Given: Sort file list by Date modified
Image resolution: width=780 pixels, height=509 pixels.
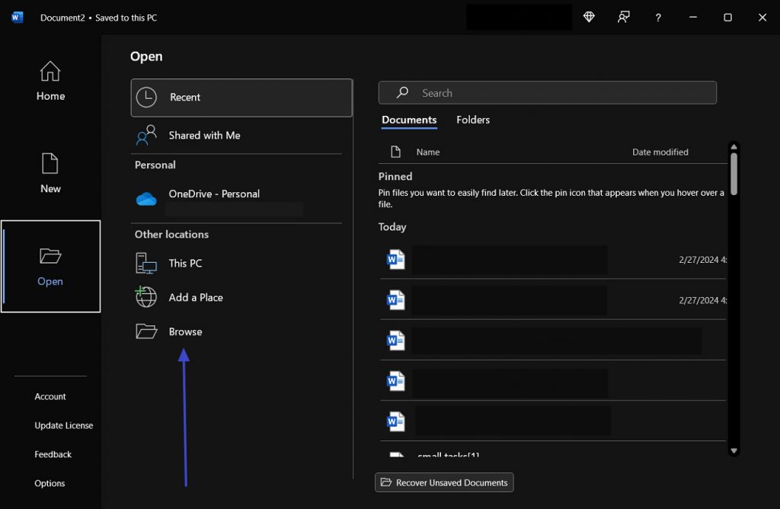Looking at the screenshot, I should click(x=660, y=152).
